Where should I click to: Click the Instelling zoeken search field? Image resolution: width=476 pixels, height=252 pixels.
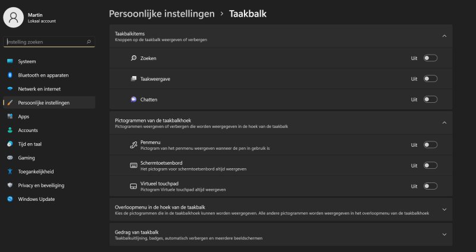[x=45, y=42]
